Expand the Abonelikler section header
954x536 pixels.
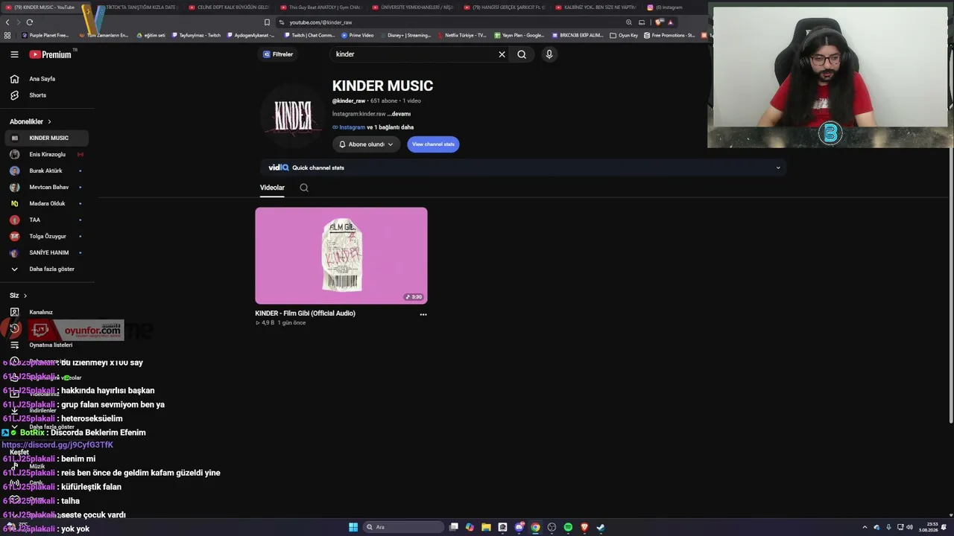[31, 121]
